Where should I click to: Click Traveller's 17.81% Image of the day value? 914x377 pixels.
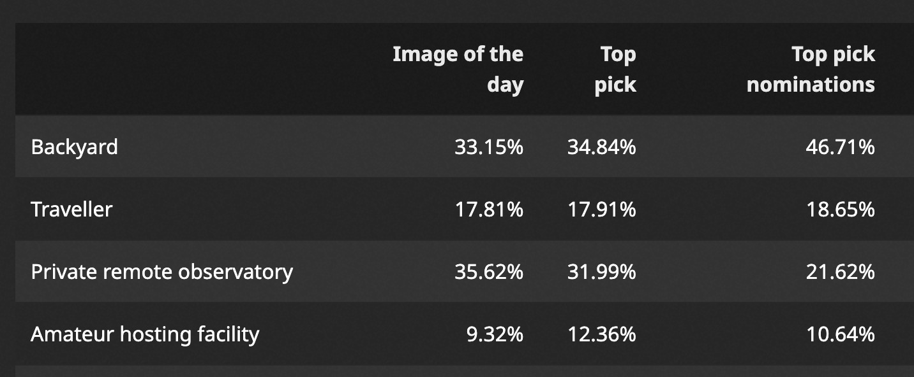coord(489,210)
